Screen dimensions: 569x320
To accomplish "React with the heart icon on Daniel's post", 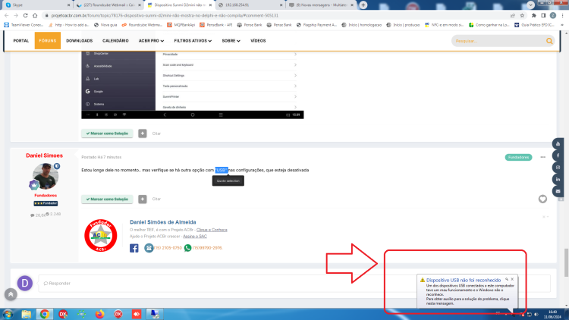I will coord(542,199).
